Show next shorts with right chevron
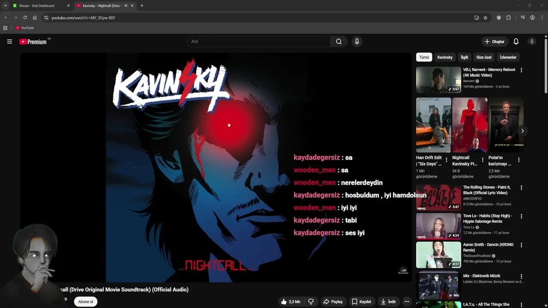Screen dimensions: 548x308 click(x=522, y=131)
